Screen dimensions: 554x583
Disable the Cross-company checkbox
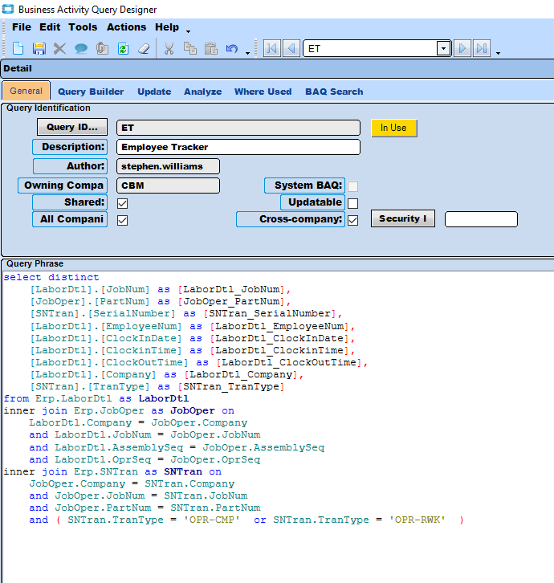point(352,220)
